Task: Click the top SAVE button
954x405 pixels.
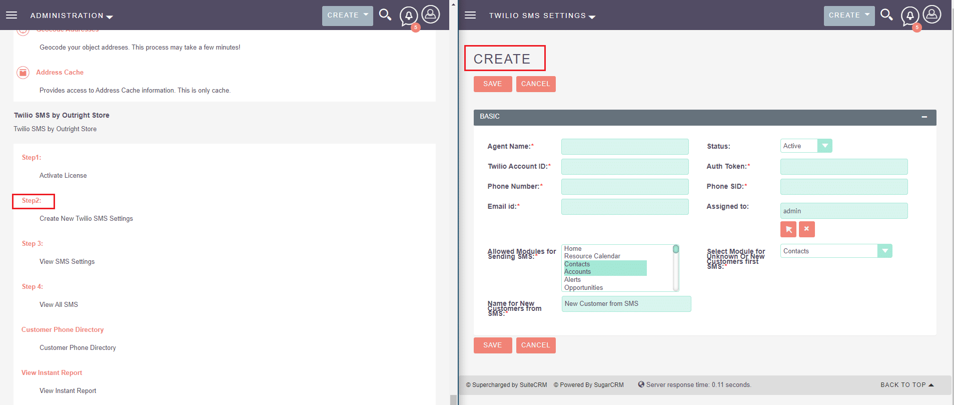Action: point(493,84)
